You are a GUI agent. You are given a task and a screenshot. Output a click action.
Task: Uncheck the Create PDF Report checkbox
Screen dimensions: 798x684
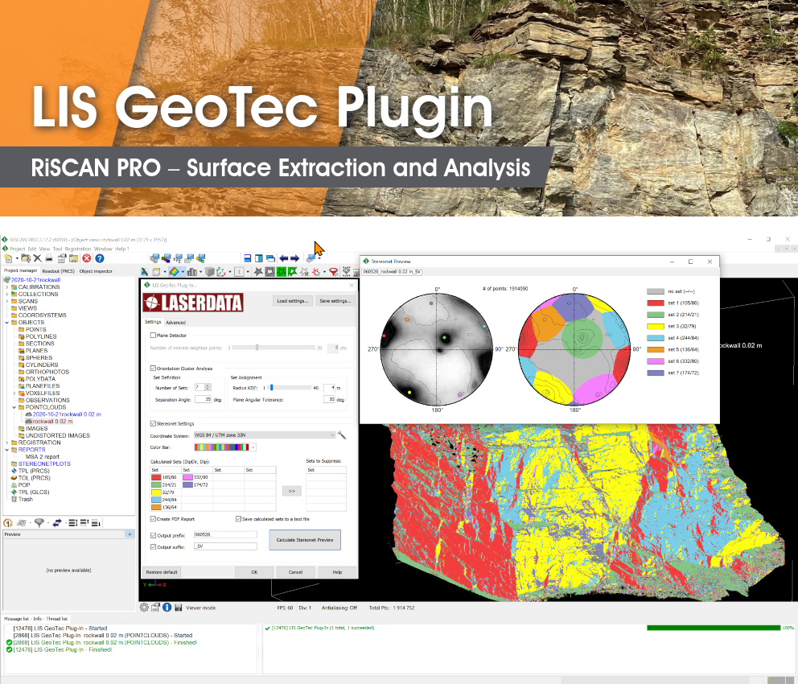(153, 519)
